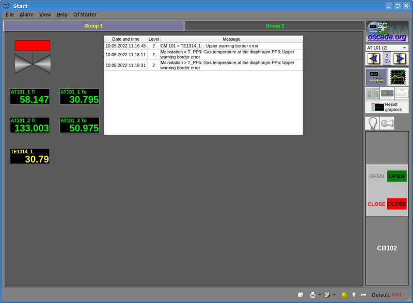Image resolution: width=413 pixels, height=303 pixels.
Task: Open the manual book icon in status bar
Action: point(300,295)
